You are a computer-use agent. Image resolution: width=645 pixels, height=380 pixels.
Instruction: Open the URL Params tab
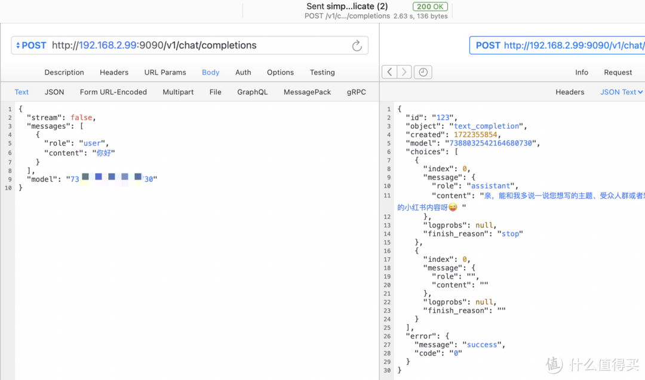click(165, 72)
